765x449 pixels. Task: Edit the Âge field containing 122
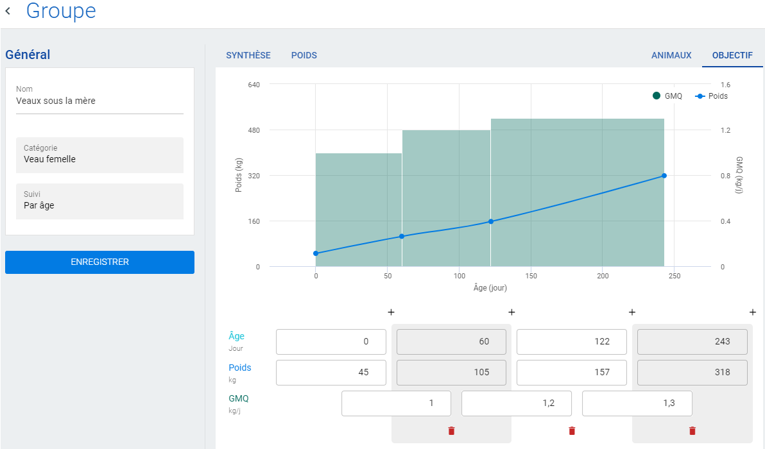572,342
